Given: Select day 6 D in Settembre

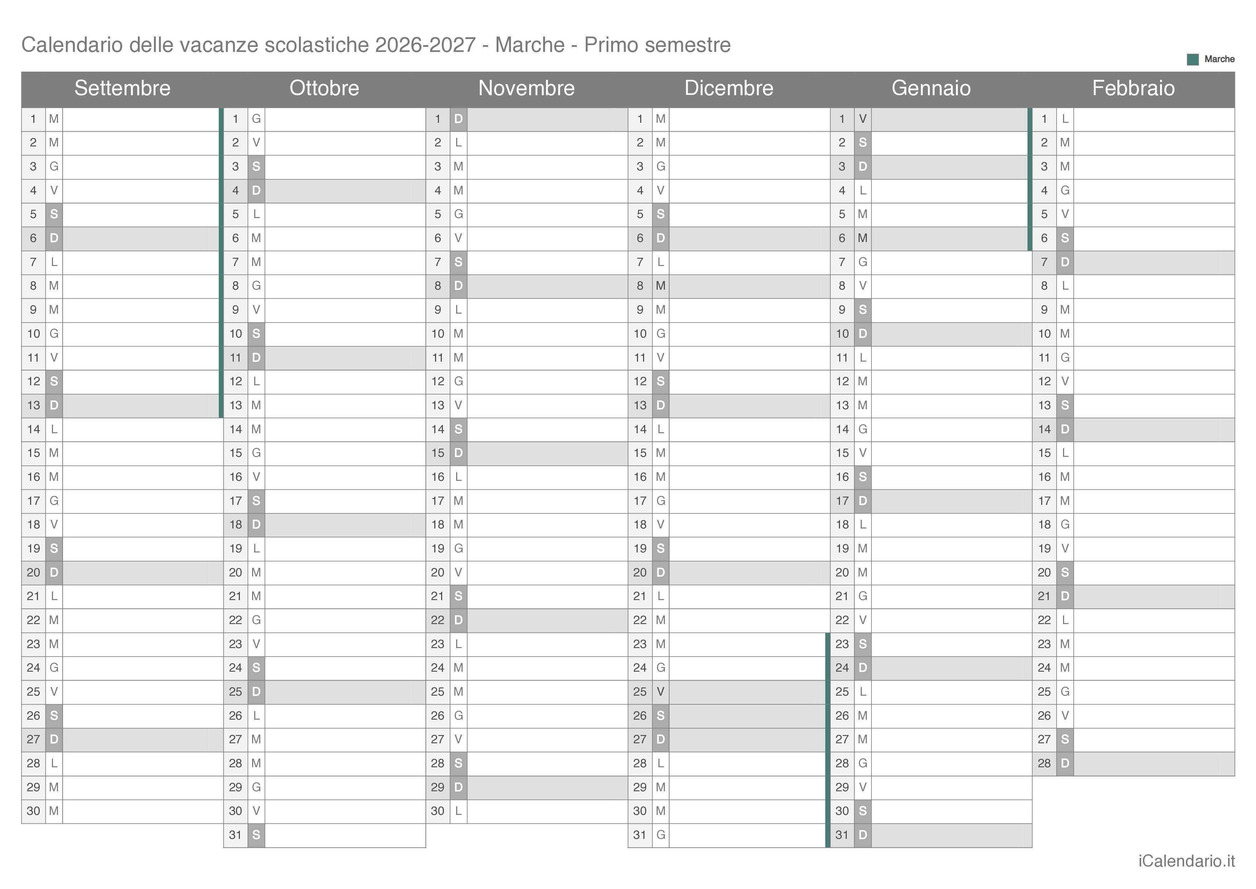Looking at the screenshot, I should coord(122,239).
